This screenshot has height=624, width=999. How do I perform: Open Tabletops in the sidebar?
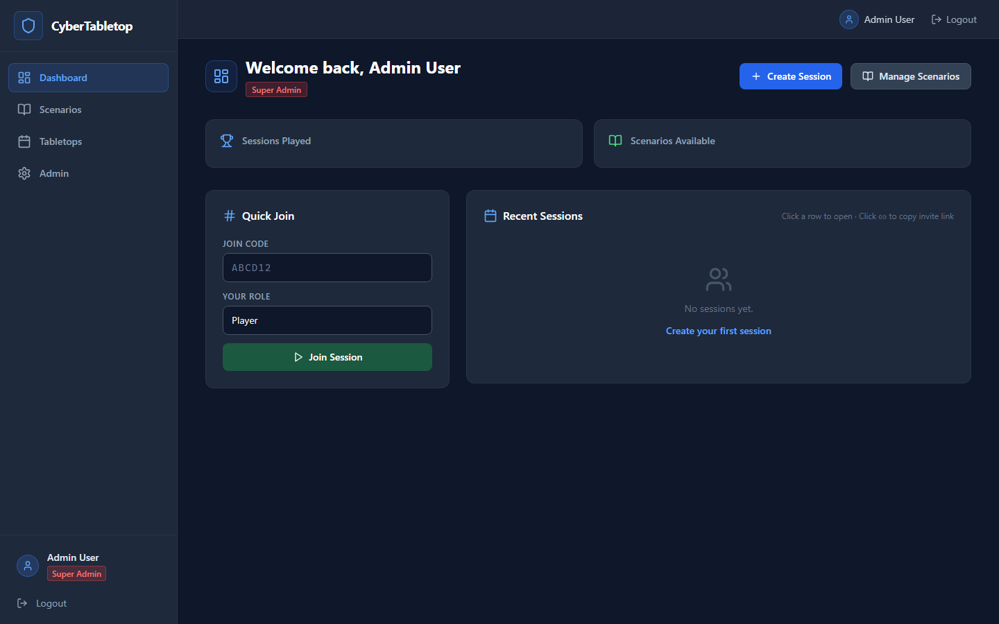[88, 141]
